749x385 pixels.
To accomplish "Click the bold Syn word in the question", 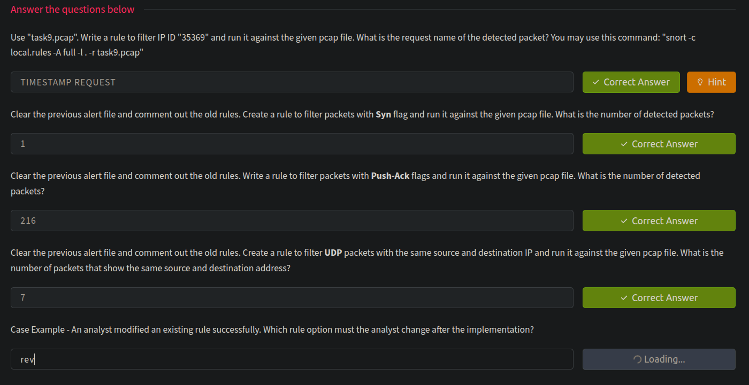I will (x=383, y=114).
